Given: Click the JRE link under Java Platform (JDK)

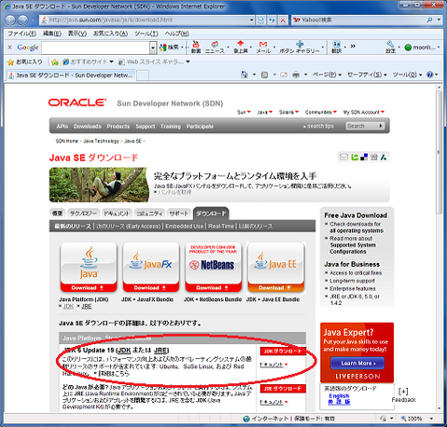Looking at the screenshot, I should coord(87,307).
